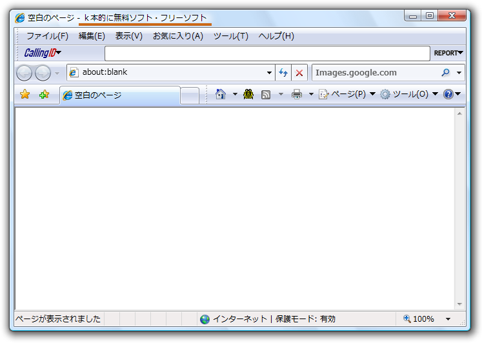Click the Refresh button next to address bar

coord(283,73)
